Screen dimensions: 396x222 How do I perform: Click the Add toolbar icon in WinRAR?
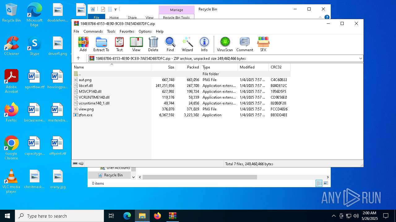(83, 44)
